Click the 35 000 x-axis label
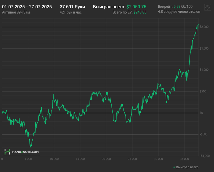214x172 pixels. (185, 159)
